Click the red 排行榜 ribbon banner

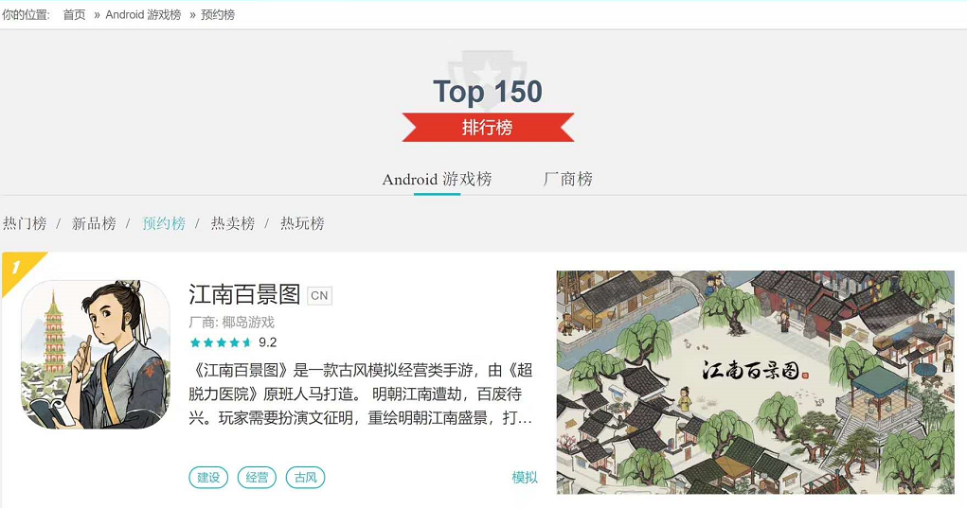(488, 128)
